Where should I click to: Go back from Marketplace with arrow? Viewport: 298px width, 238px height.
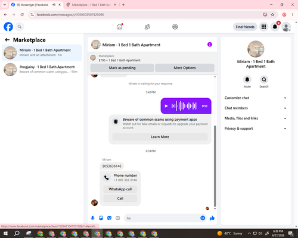7,40
